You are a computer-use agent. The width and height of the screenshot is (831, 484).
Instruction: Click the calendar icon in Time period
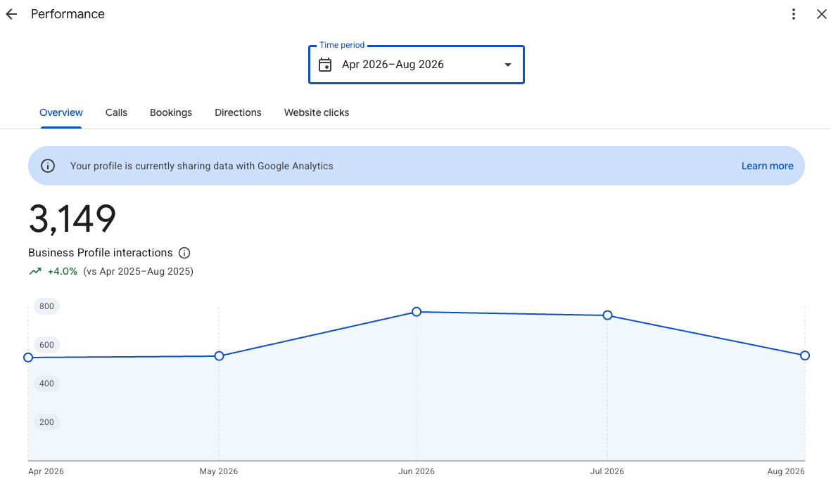[325, 65]
